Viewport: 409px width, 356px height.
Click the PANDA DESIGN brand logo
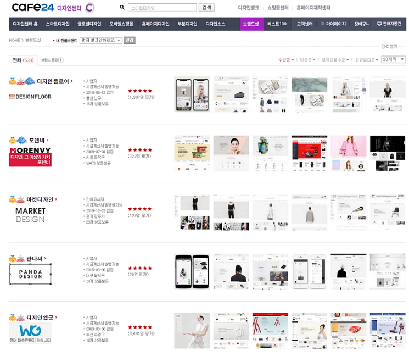30,274
